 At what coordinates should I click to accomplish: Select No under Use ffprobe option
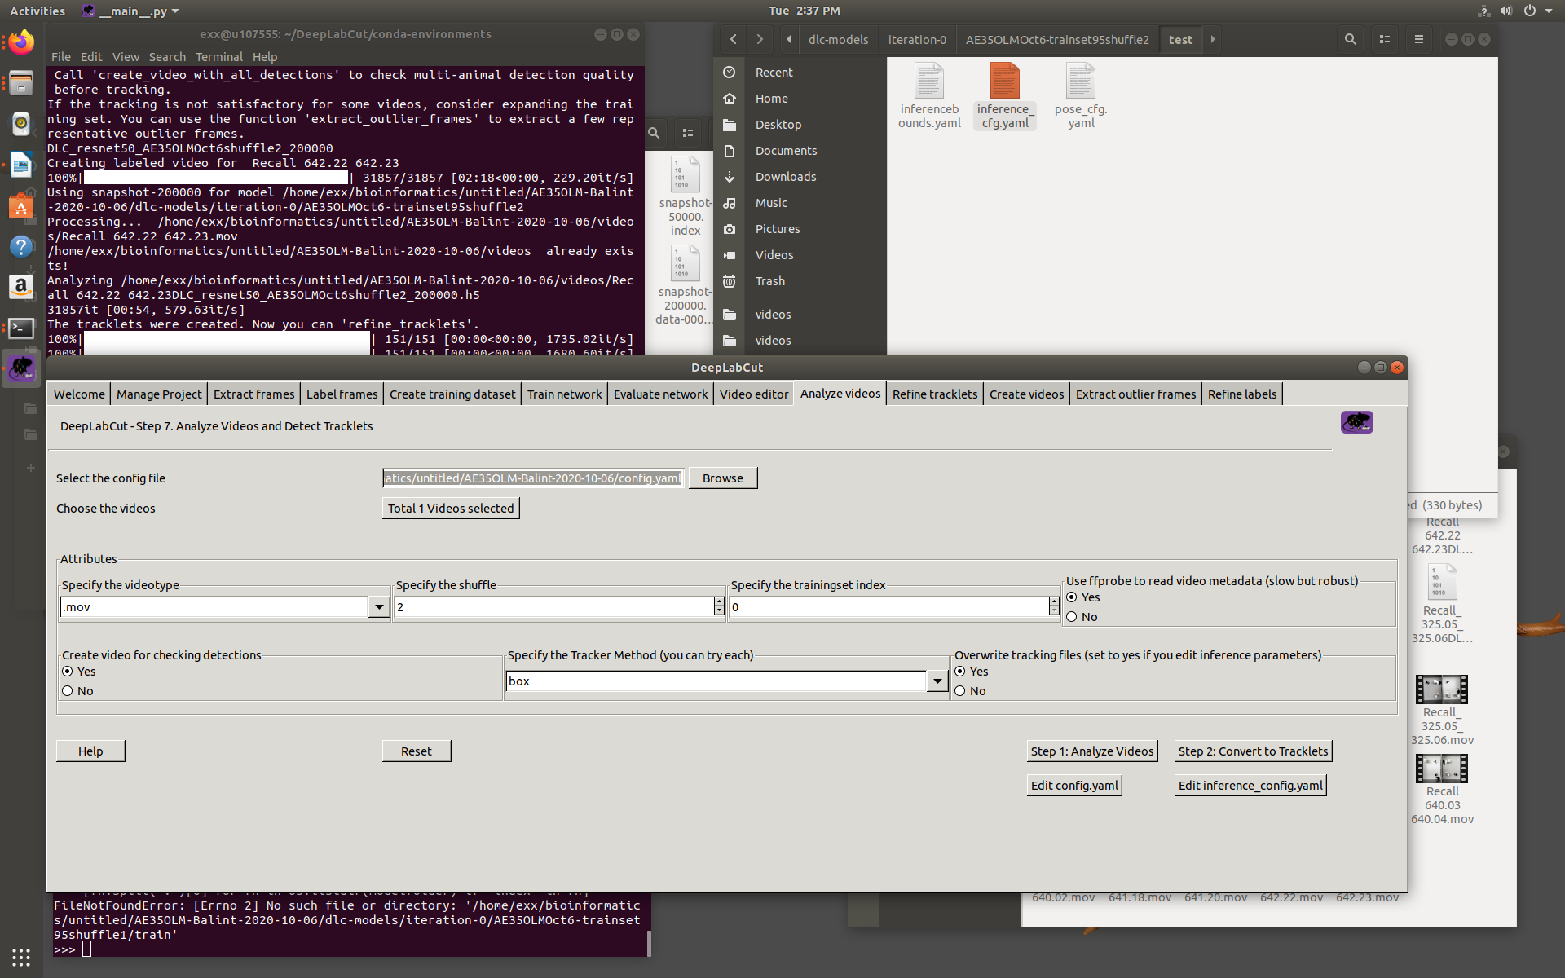pos(1072,616)
